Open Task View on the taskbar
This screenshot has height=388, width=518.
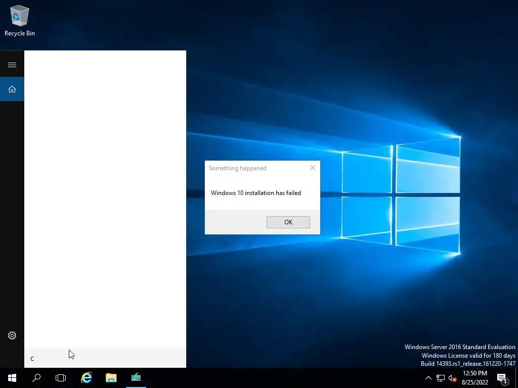(x=61, y=378)
